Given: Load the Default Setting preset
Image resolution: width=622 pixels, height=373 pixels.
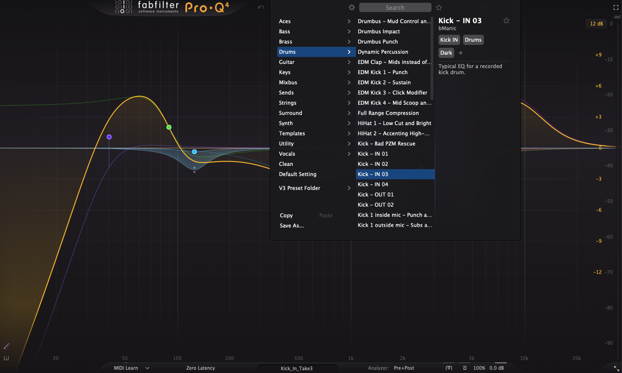Looking at the screenshot, I should click(317, 174).
